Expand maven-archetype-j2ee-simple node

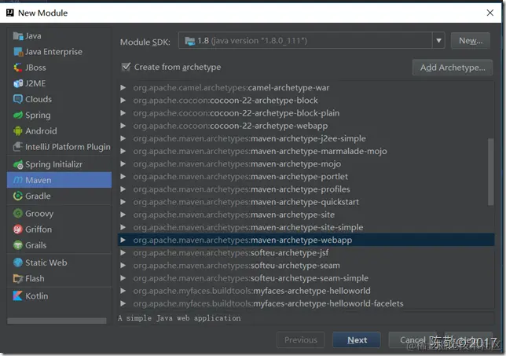(x=123, y=138)
